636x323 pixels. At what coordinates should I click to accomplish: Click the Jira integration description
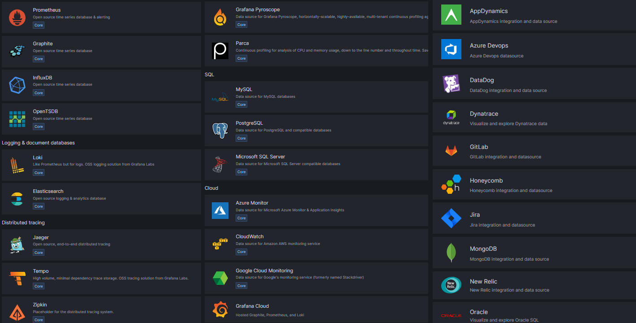coord(502,225)
